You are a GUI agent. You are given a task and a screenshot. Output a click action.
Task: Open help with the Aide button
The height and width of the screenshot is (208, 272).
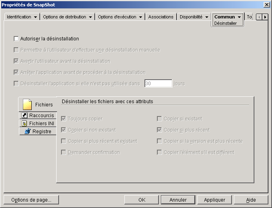(x=251, y=200)
